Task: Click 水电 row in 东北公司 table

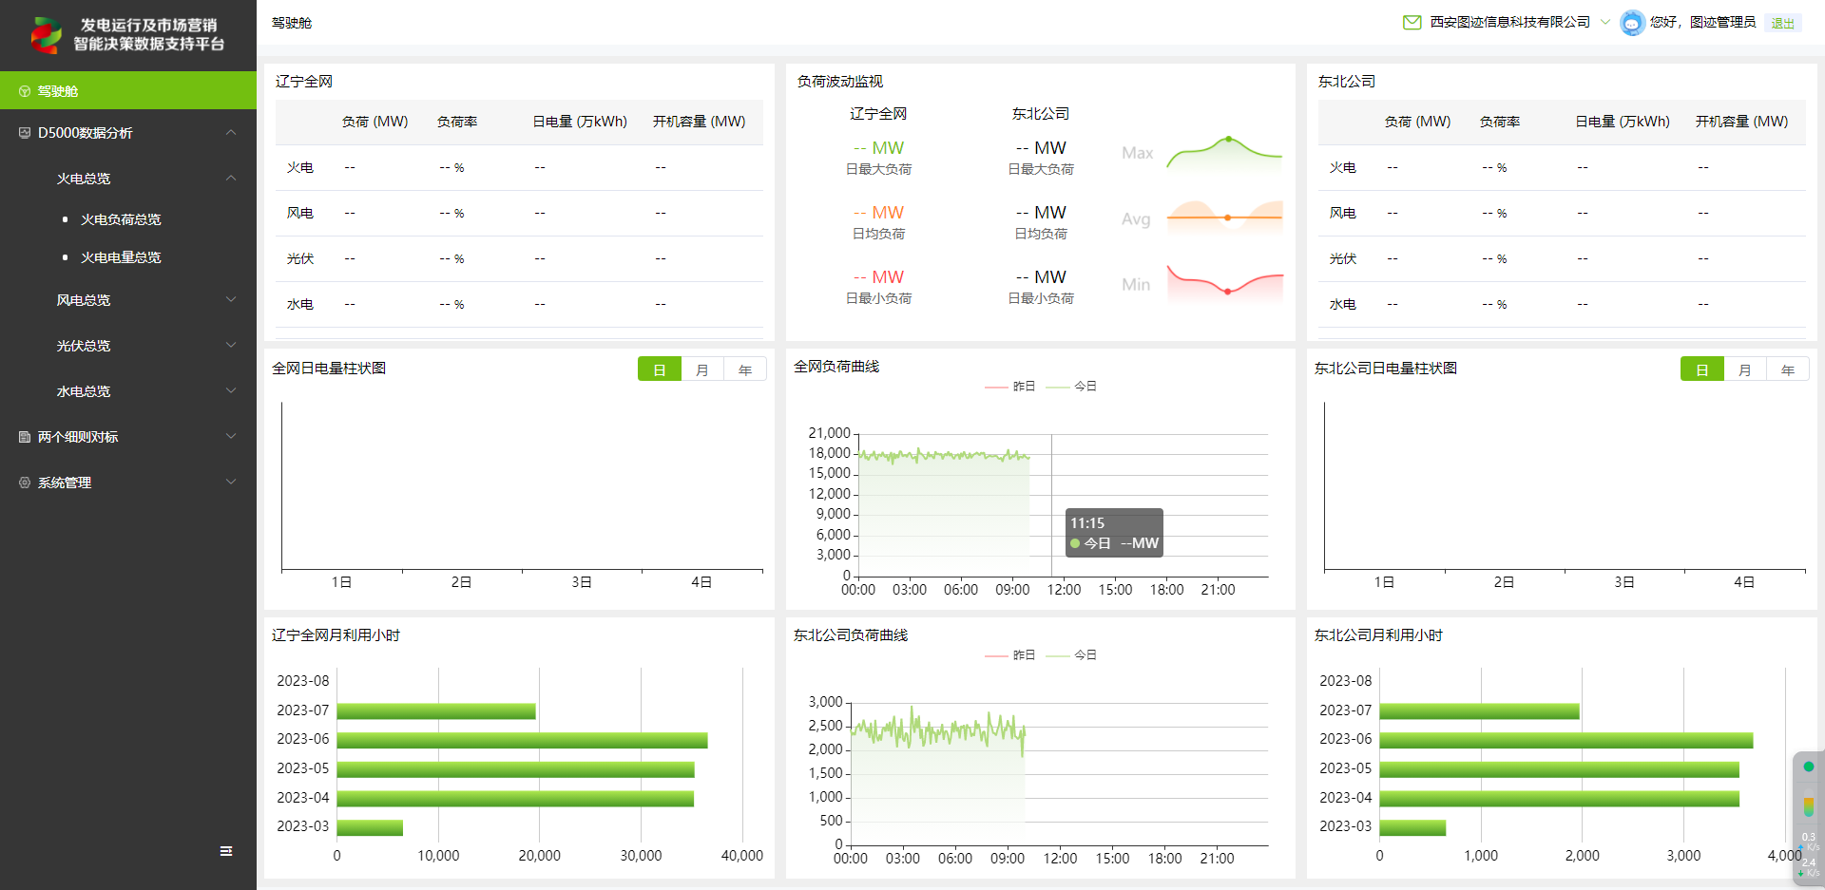Action: pyautogui.click(x=1562, y=304)
